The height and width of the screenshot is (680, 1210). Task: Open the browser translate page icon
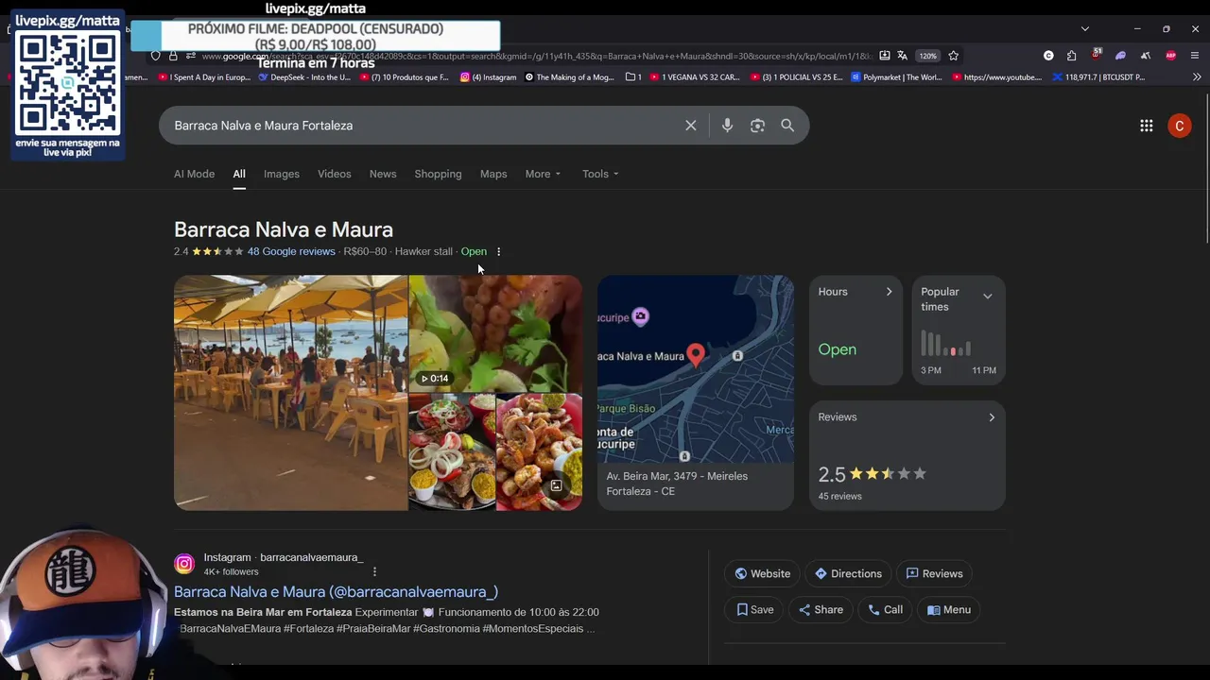pos(902,56)
